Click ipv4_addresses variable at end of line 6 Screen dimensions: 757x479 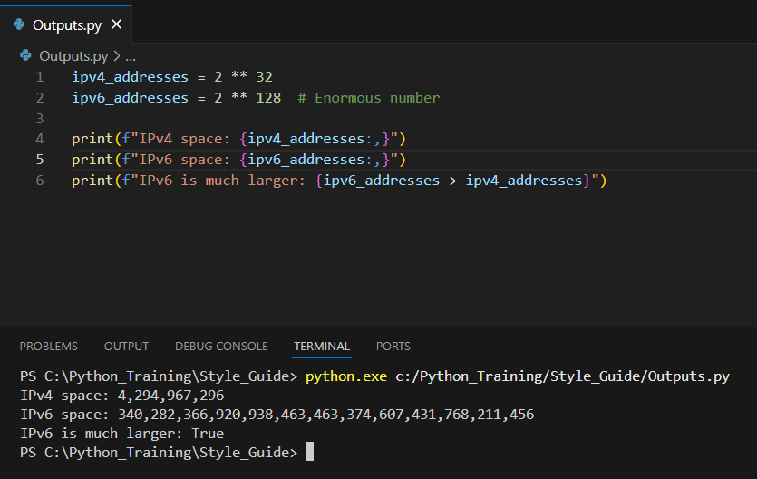pos(524,181)
